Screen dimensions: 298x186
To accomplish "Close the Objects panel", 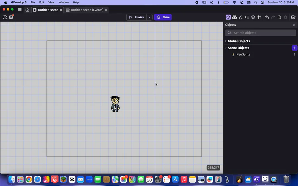I will [x=294, y=25].
